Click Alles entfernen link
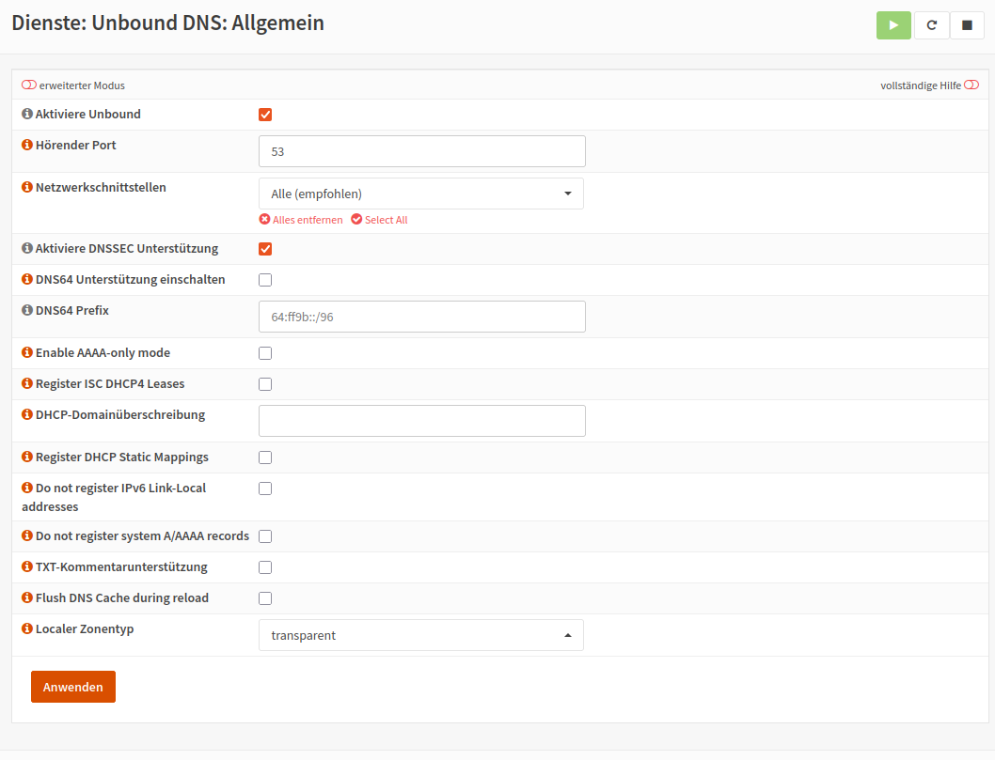The height and width of the screenshot is (760, 995). (x=302, y=219)
